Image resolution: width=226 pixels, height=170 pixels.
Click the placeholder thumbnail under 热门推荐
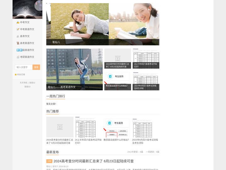(60, 127)
